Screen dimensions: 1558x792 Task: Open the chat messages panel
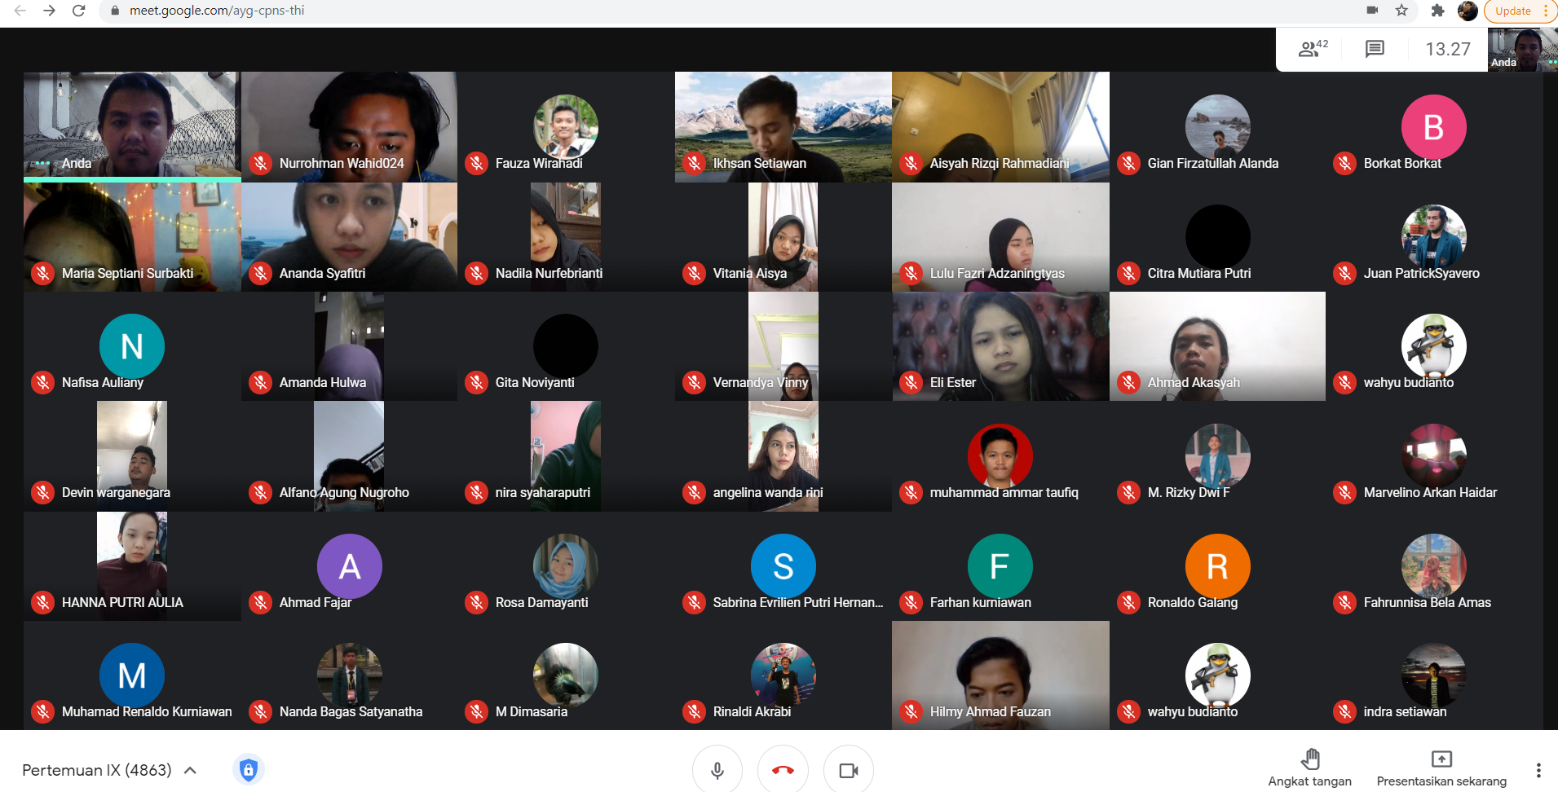point(1375,50)
